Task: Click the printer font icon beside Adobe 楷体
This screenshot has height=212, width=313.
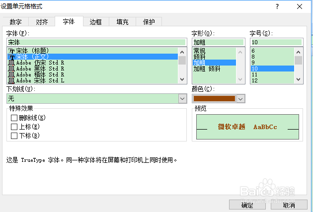Action: click(x=11, y=74)
